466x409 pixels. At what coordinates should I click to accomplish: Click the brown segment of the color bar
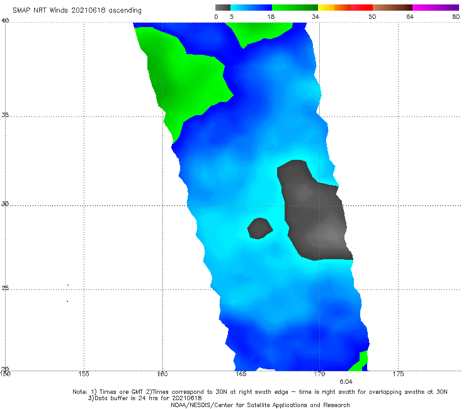[x=392, y=8]
